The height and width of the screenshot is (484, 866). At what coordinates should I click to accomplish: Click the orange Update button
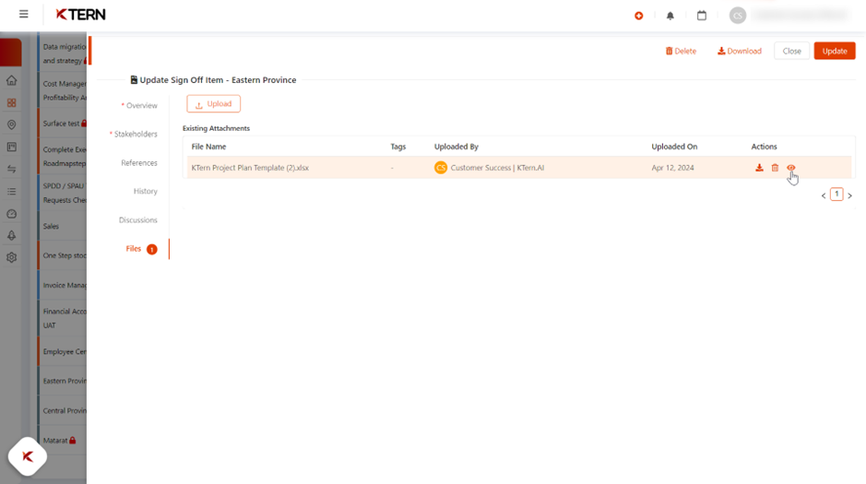[x=834, y=52]
